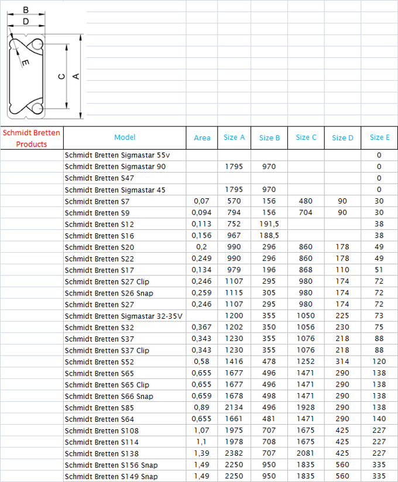Select the 'Size E' column header

coord(379,138)
